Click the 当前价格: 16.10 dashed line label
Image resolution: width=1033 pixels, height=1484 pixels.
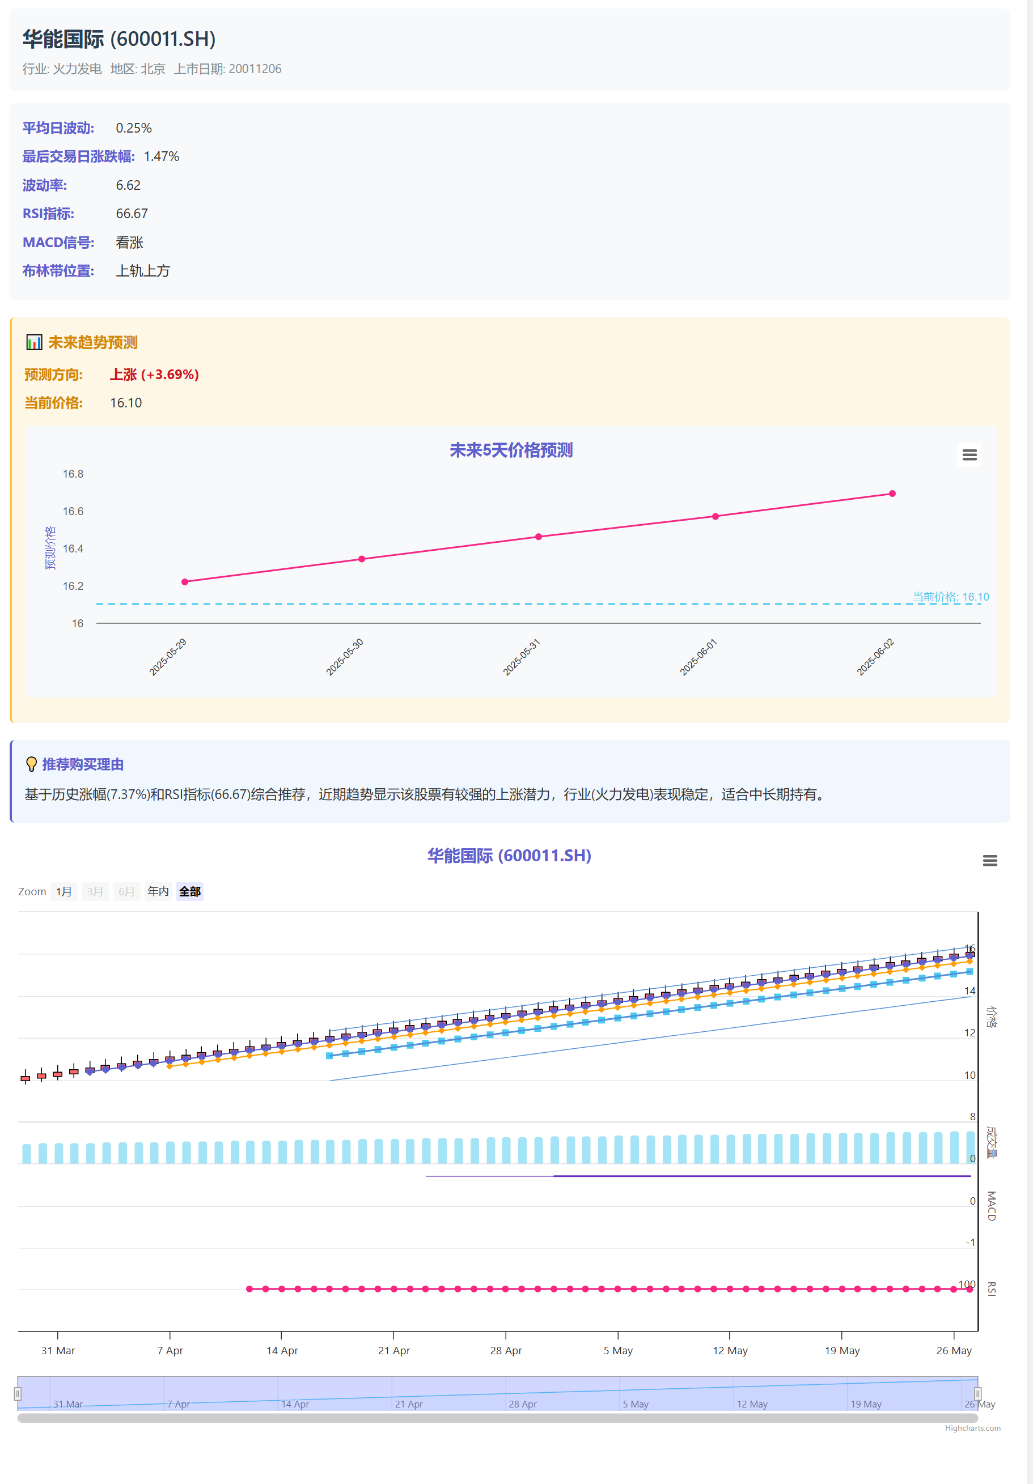pos(950,597)
